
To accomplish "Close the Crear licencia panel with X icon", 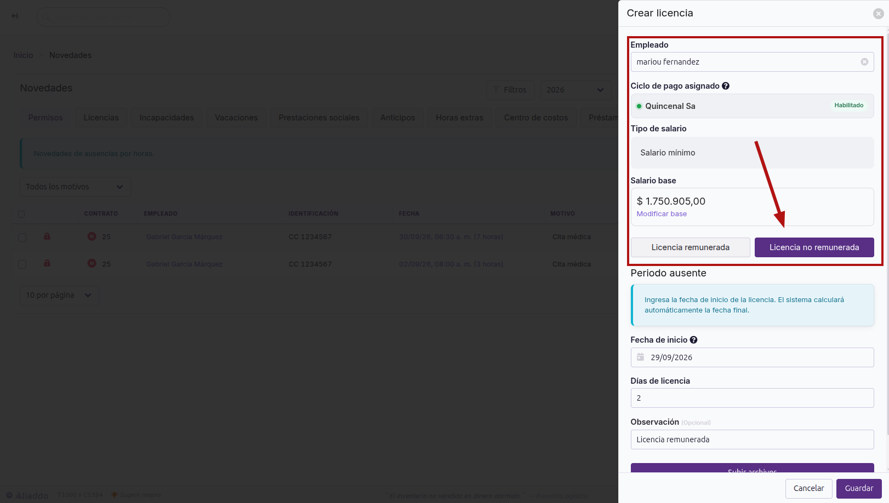I will (878, 14).
